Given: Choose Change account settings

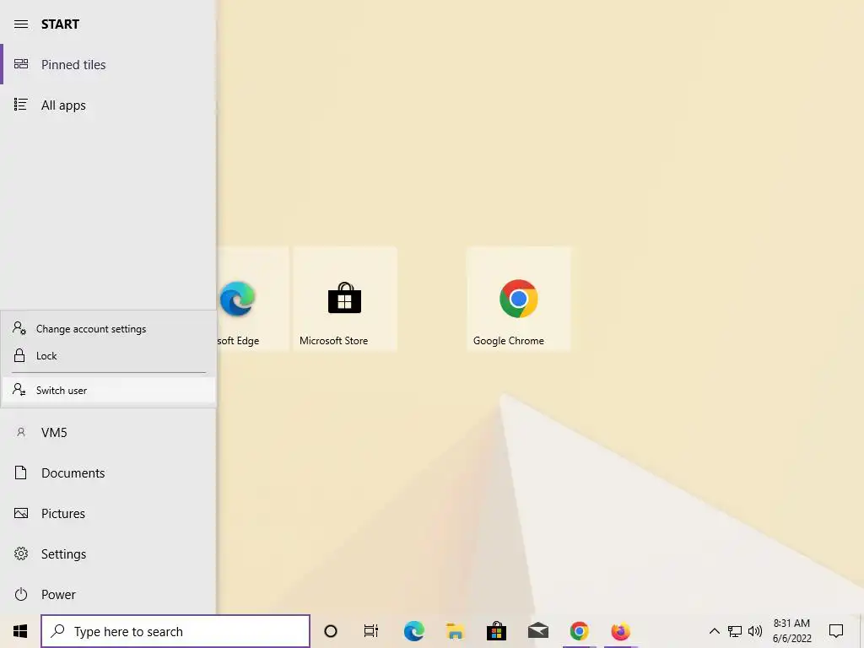Looking at the screenshot, I should 109,329.
